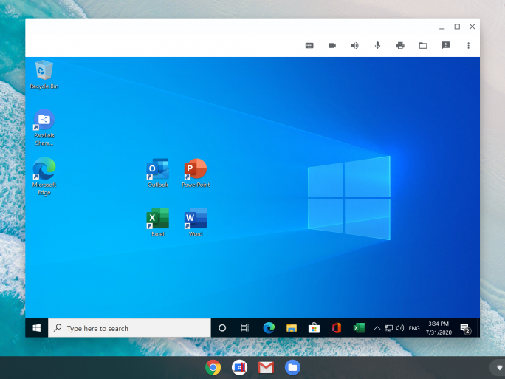Open Cortana circle on the taskbar

[x=222, y=328]
